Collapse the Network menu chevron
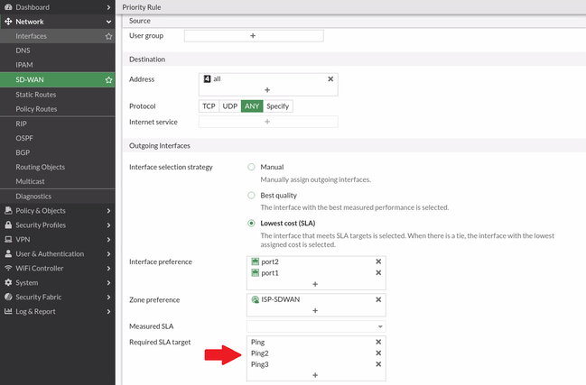 [108, 22]
